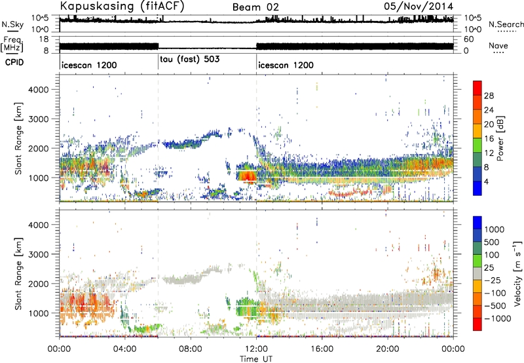
Task: Click the '12' tick on Power colorbar
Action: click(x=489, y=153)
